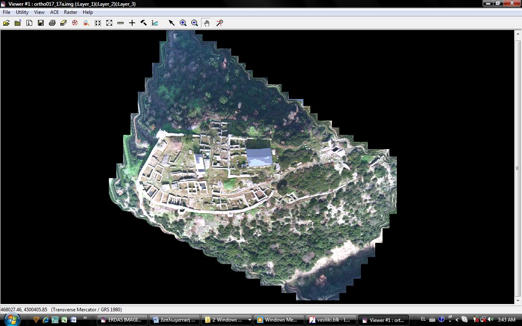Screen dimensions: 522x326
Task: Open the 2 Windows Explorer taskbar group
Action: coord(227,320)
